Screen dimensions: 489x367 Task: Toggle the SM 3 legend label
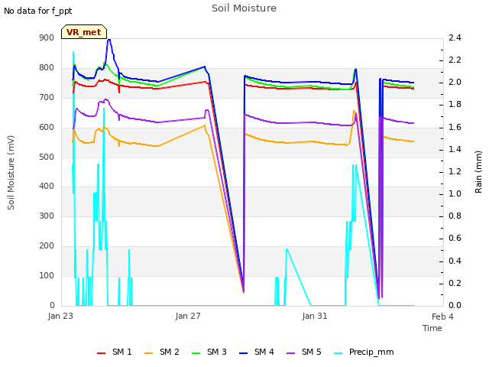click(x=217, y=352)
